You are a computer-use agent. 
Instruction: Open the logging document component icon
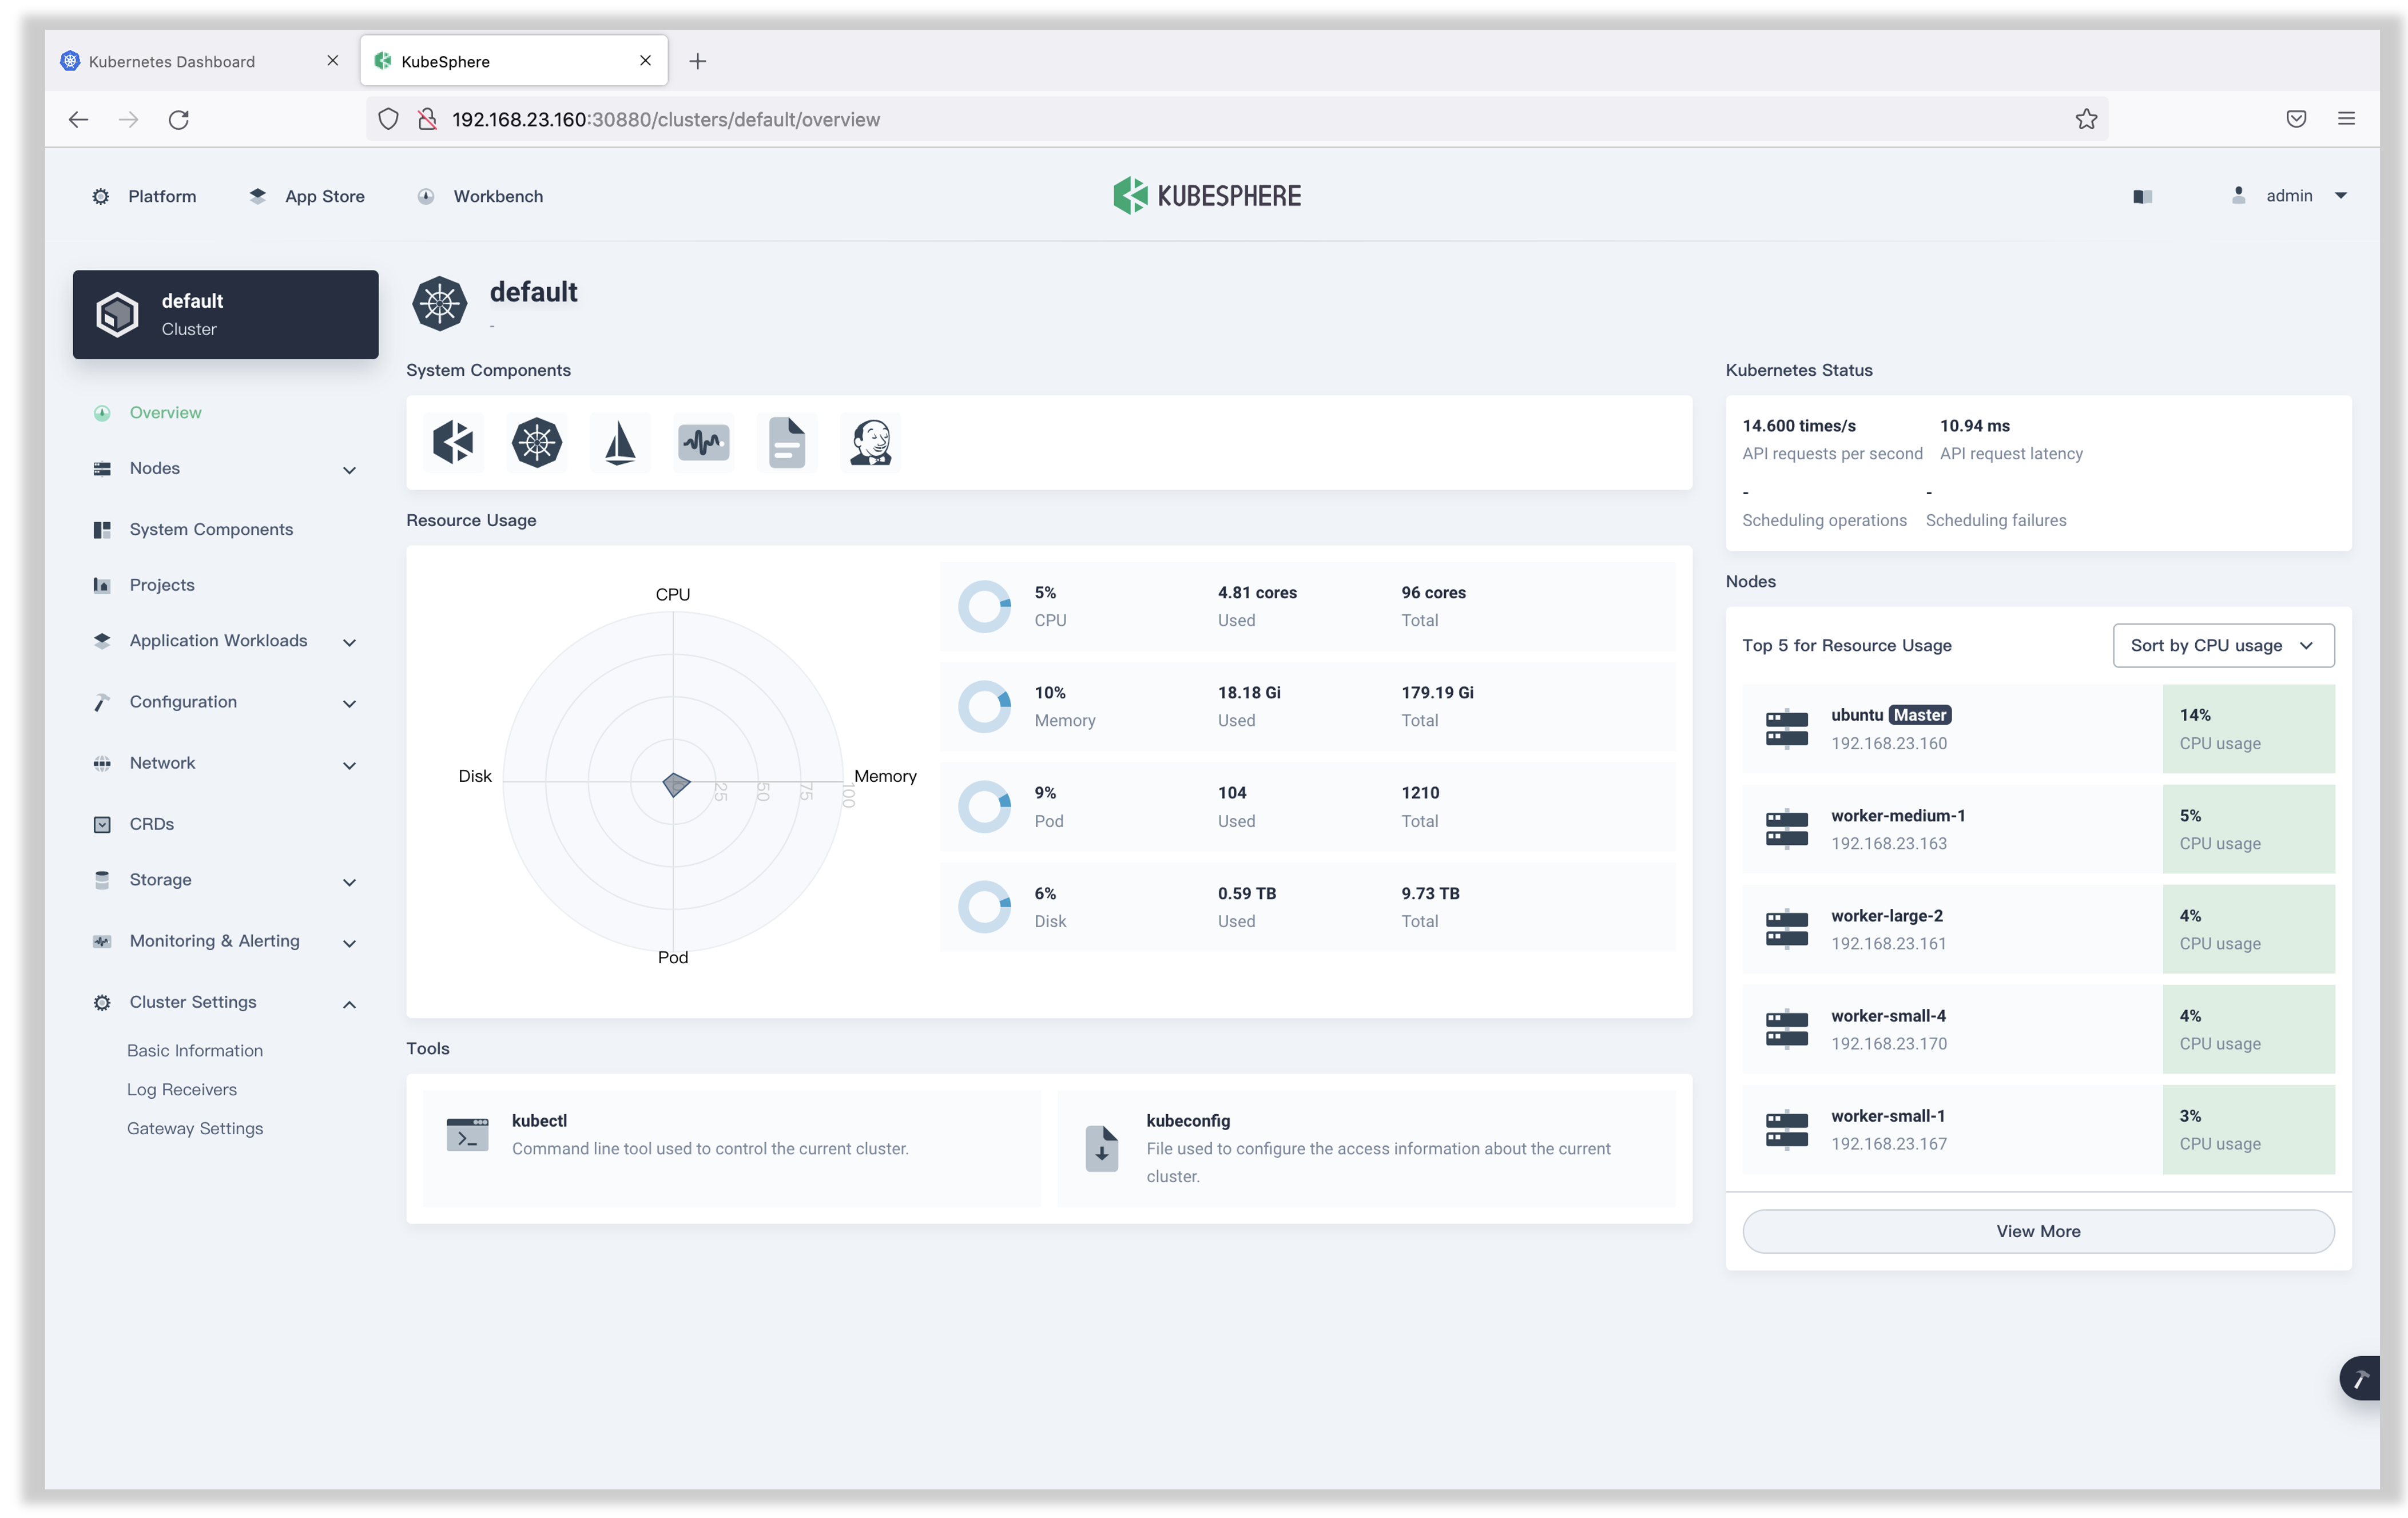point(787,442)
